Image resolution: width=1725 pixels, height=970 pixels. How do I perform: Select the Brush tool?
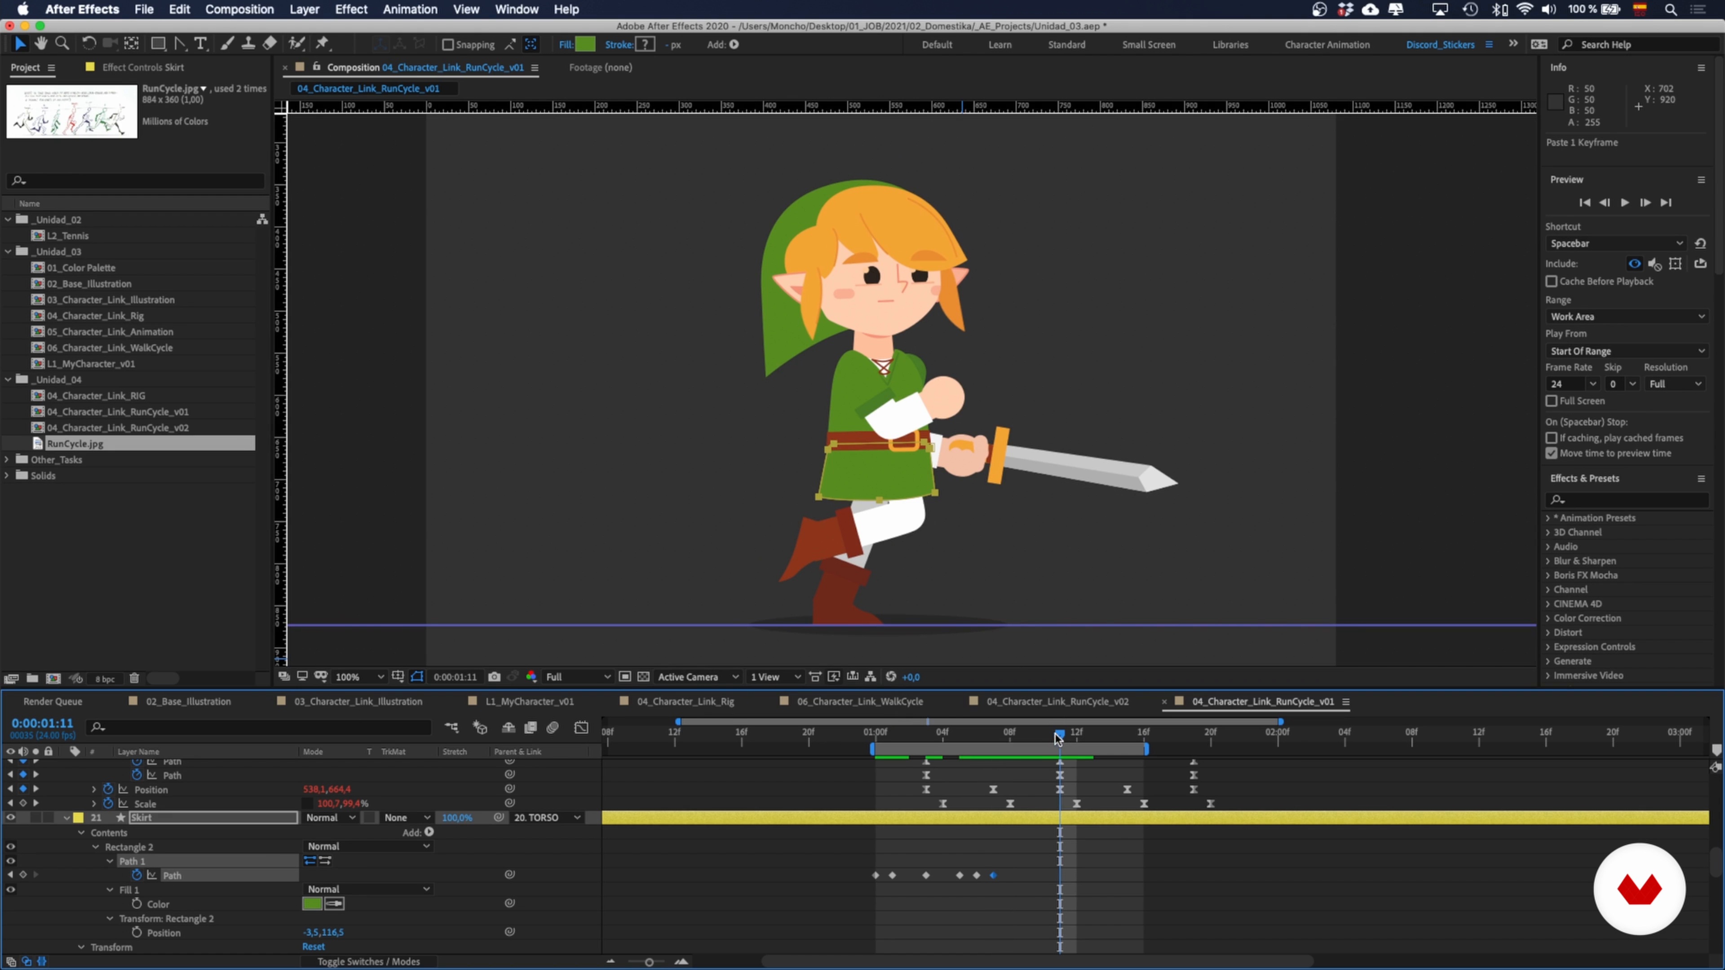227,44
